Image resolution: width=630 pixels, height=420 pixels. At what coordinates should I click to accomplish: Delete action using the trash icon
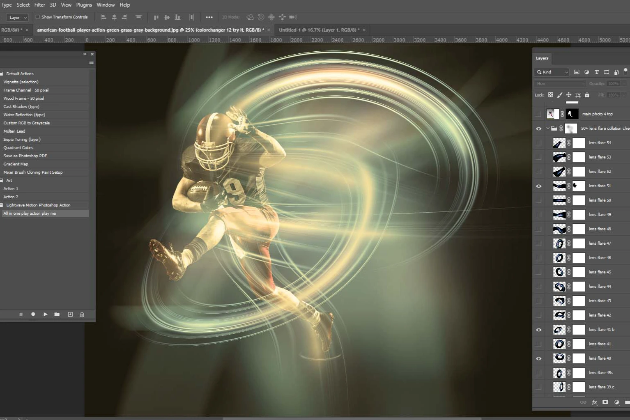pyautogui.click(x=82, y=314)
